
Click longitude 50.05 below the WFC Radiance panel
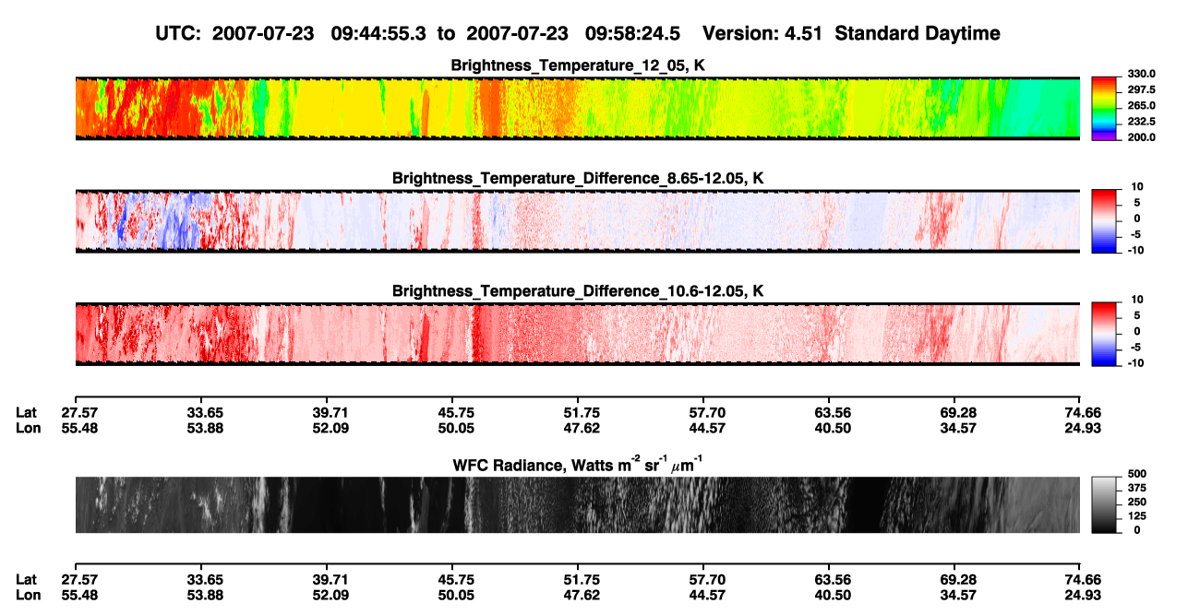click(452, 595)
